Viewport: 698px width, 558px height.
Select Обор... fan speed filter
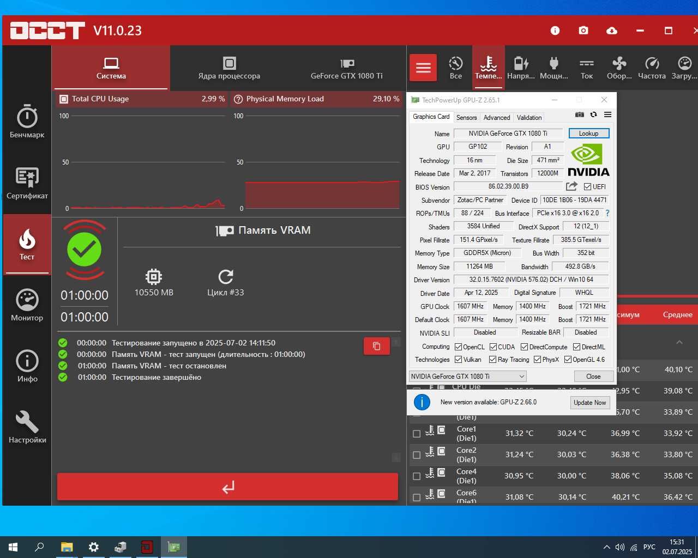(x=619, y=68)
